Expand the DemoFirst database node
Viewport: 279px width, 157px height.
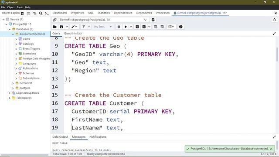coord(13,83)
